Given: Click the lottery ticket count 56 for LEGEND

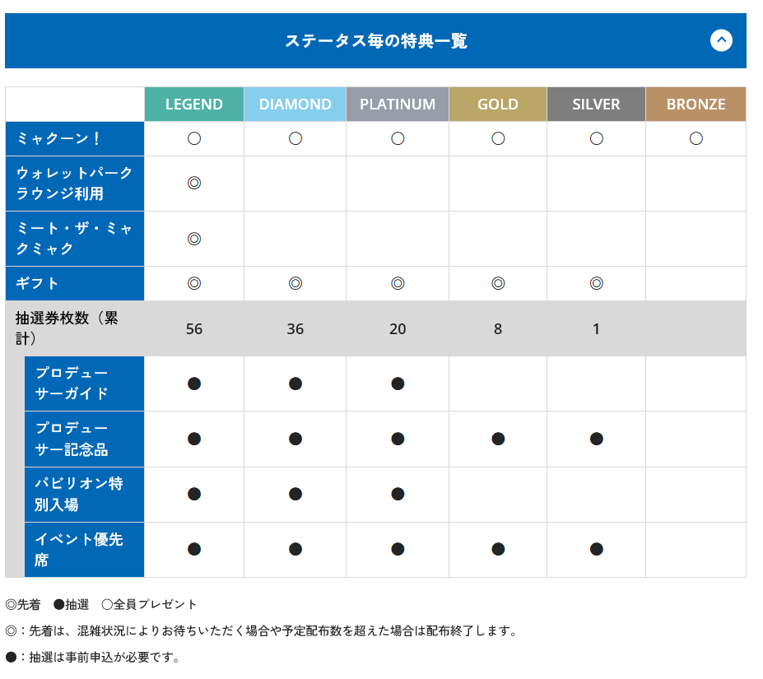Looking at the screenshot, I should [x=194, y=329].
